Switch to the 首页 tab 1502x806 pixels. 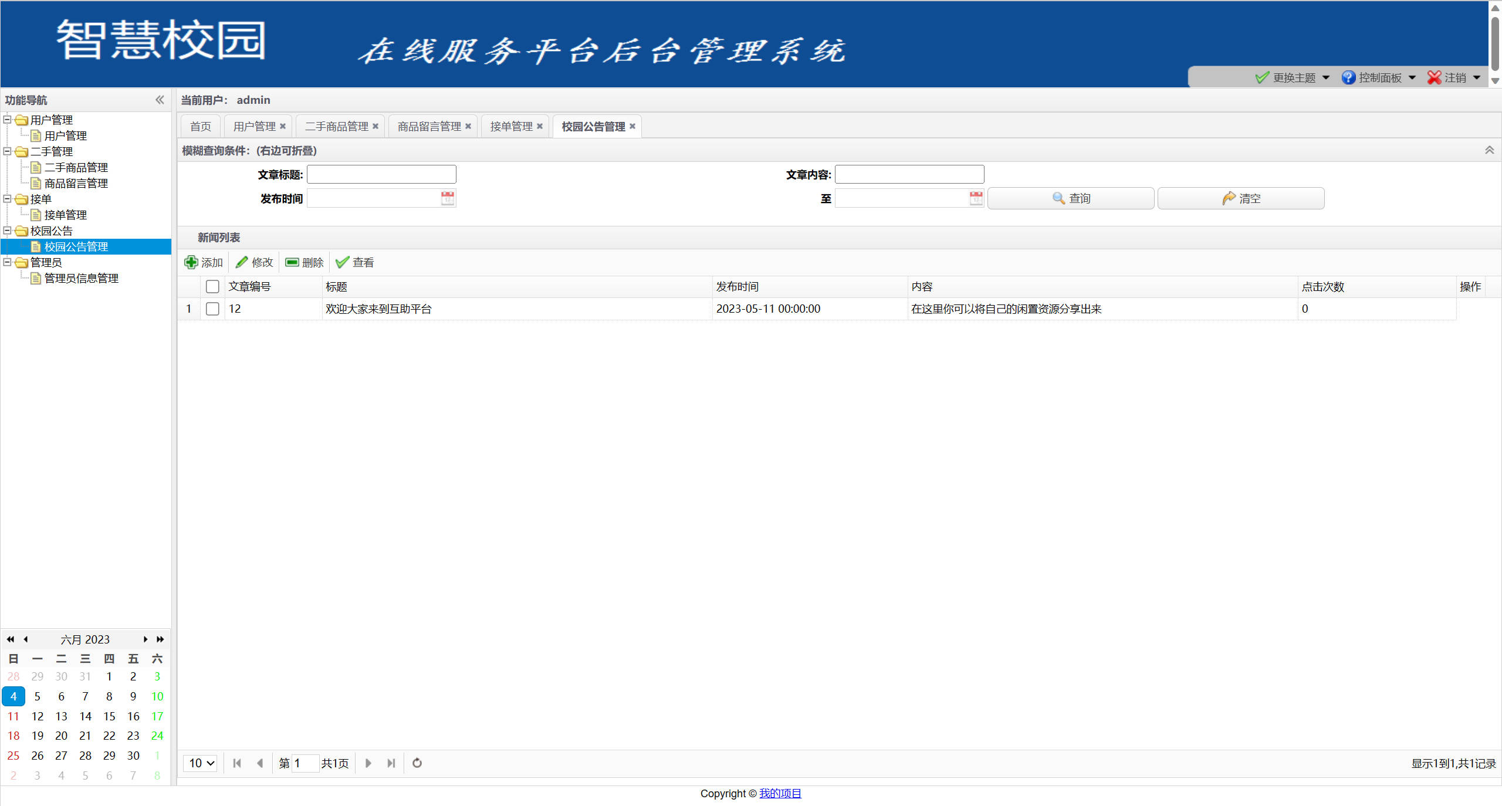click(199, 126)
